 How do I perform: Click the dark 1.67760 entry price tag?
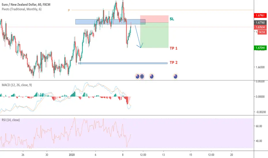tap(260, 22)
